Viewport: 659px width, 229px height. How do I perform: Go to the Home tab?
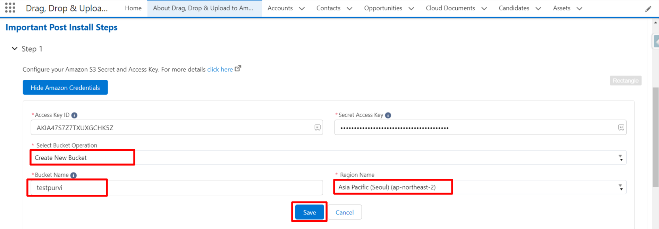click(x=133, y=8)
